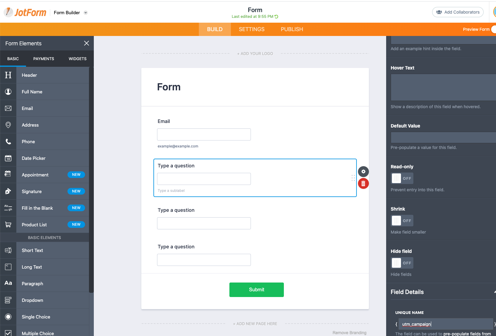This screenshot has width=496, height=336.
Task: Click the Phone handset icon
Action: coord(8,142)
